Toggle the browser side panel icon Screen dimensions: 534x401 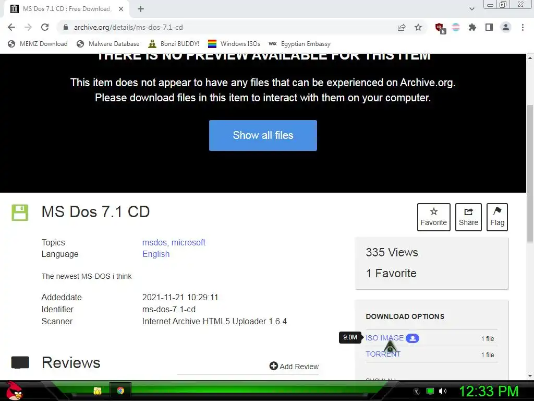point(489,27)
